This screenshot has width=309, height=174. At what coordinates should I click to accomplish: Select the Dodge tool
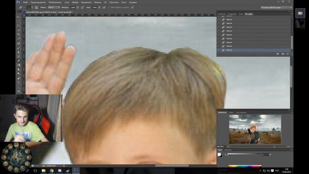point(19,73)
